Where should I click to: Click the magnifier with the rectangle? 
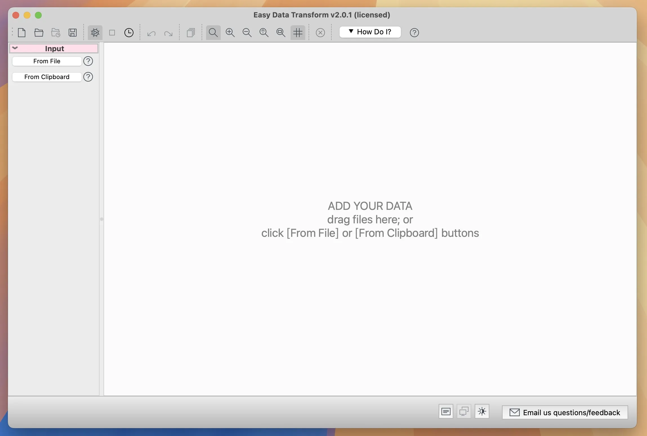[281, 33]
